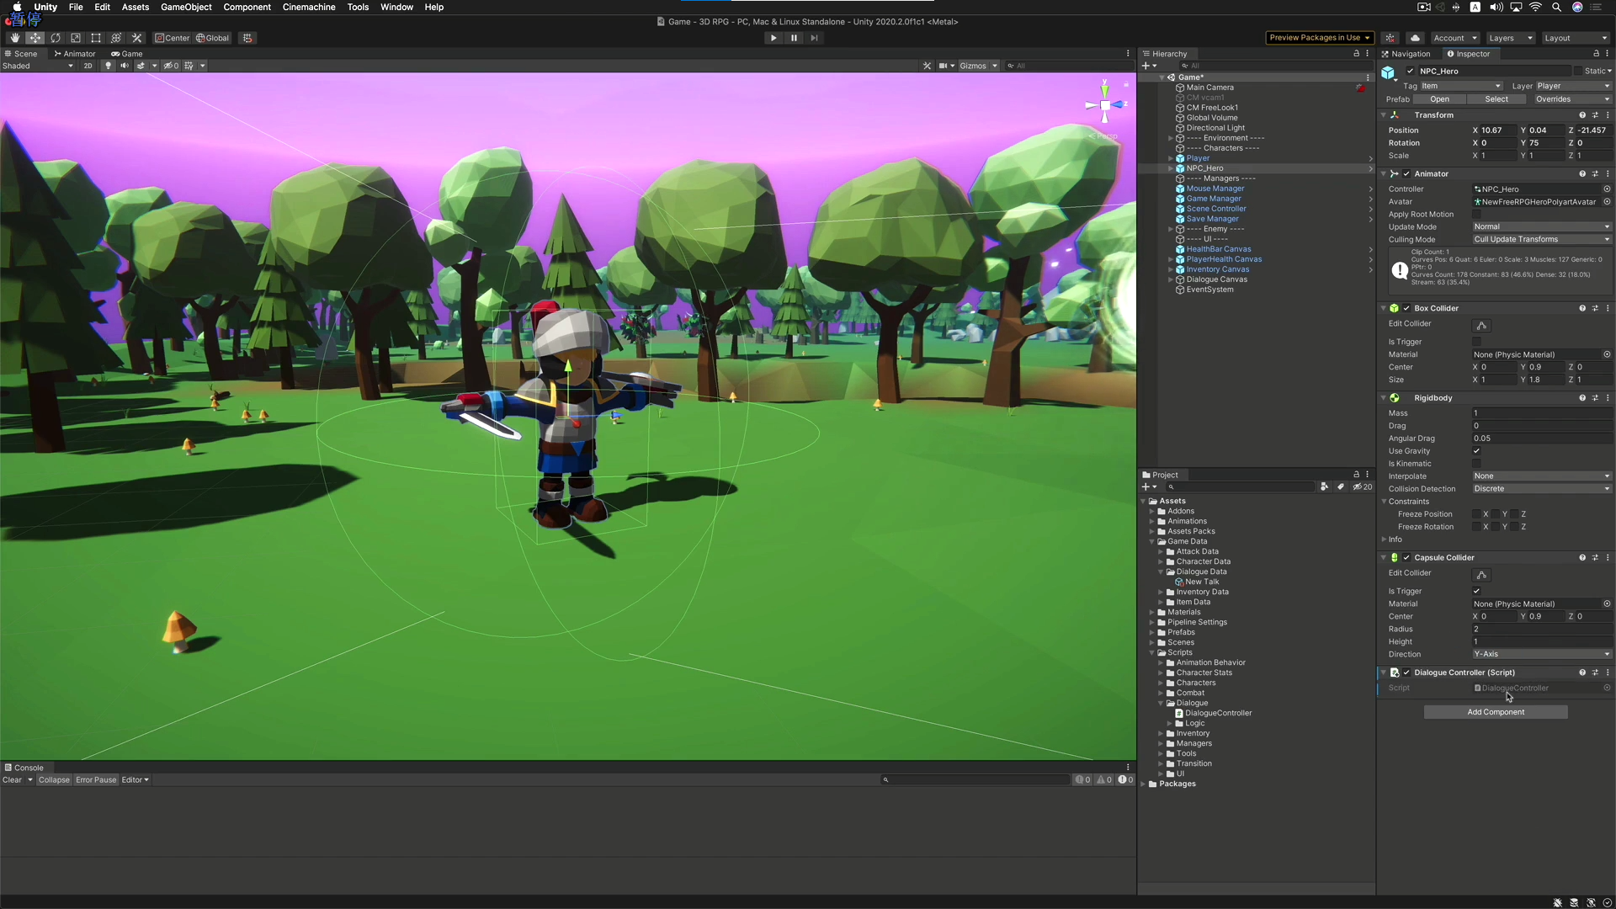Screen dimensions: 1616x909
Task: Toggle scene audio speaker icon
Action: click(125, 66)
